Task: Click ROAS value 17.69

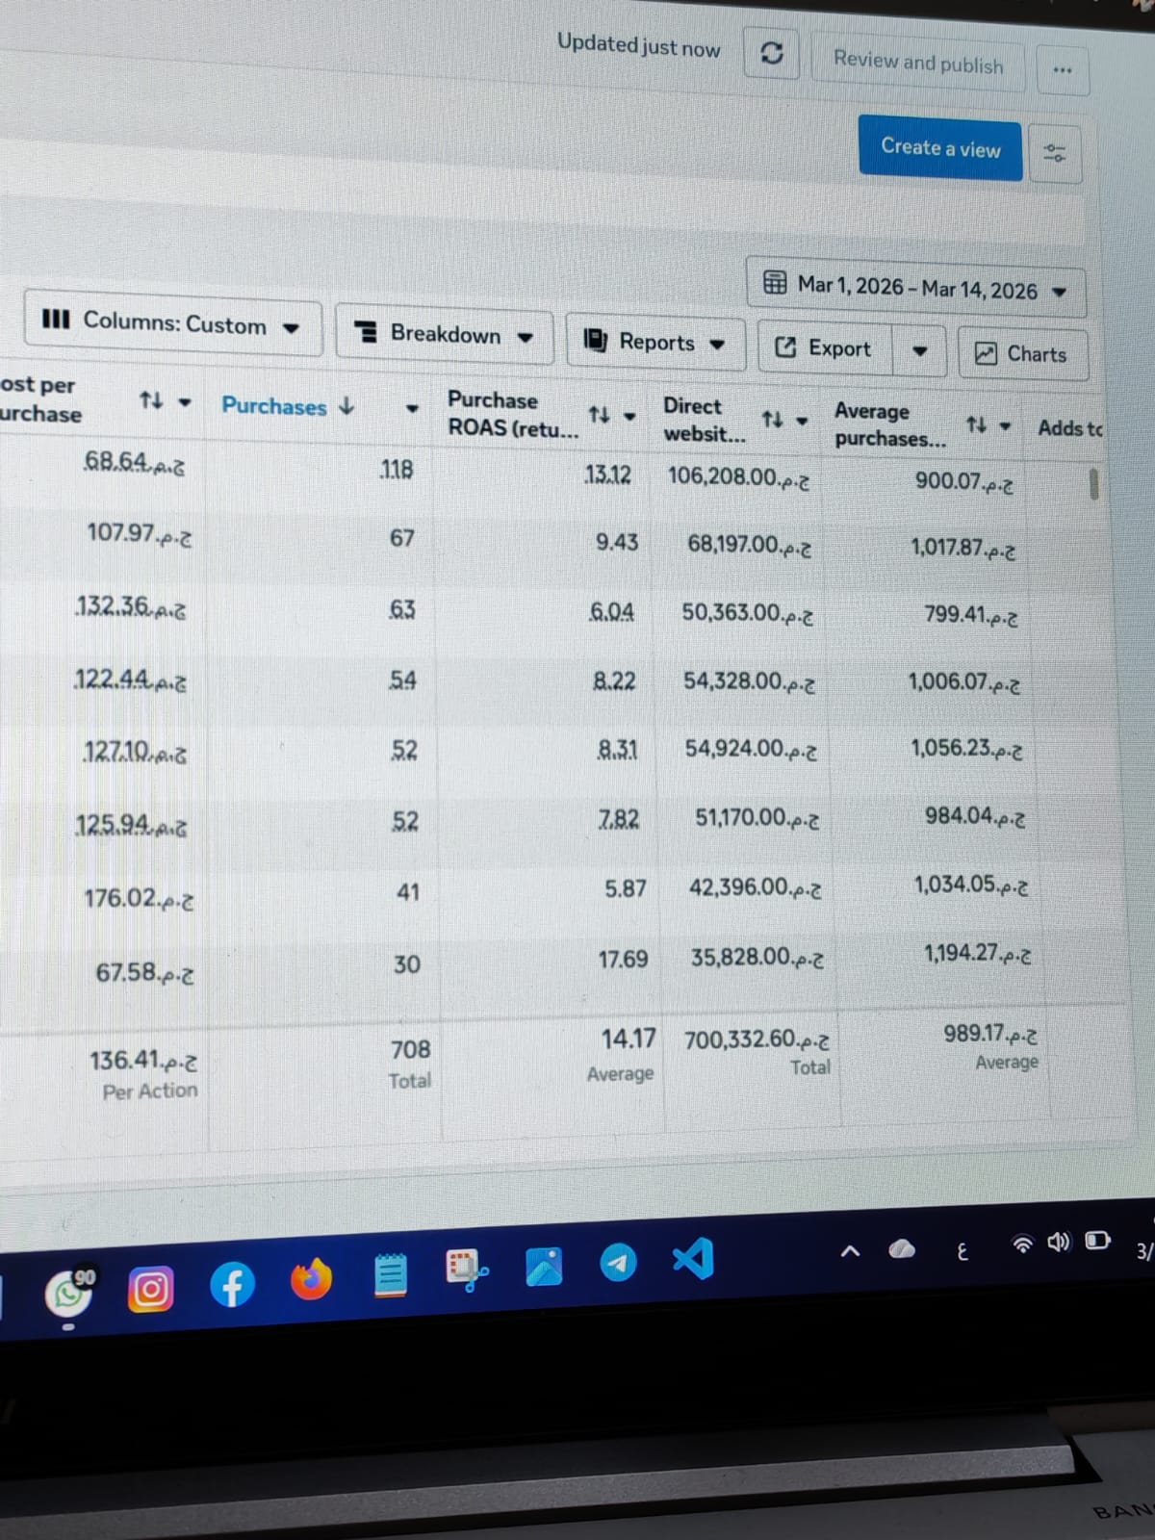Action: click(623, 960)
